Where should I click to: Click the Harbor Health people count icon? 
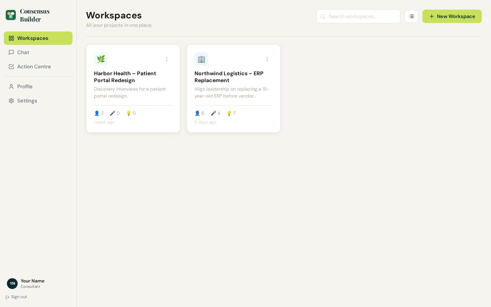click(97, 113)
